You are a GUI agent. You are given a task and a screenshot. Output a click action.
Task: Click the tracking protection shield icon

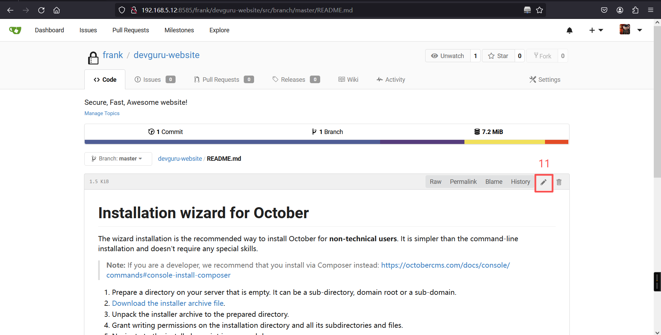(122, 10)
